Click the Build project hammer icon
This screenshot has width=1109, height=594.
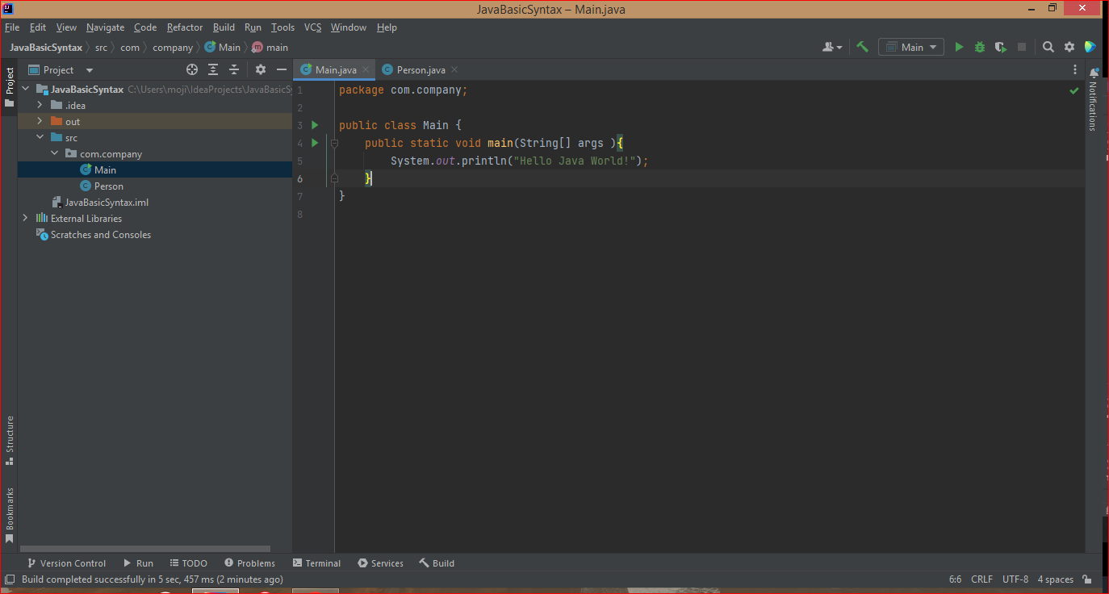[x=862, y=47]
